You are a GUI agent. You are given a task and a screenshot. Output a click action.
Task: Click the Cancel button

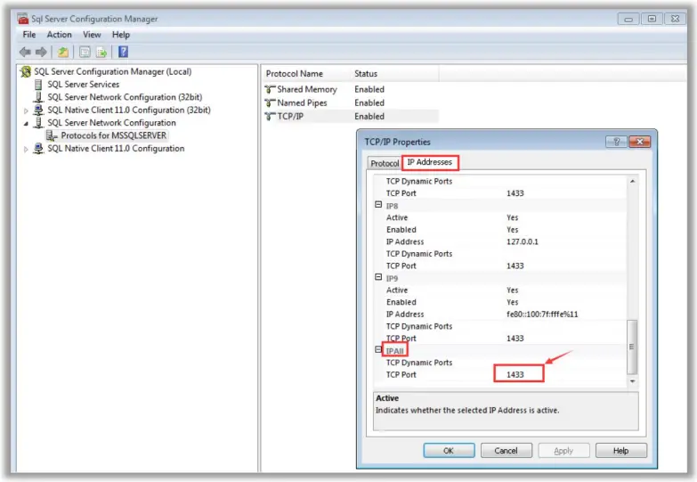pos(507,451)
